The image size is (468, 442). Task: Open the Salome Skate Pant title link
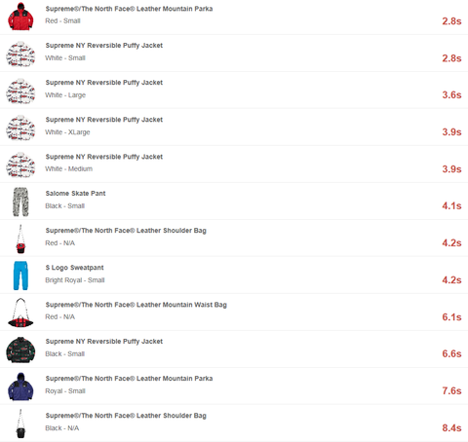click(x=75, y=194)
